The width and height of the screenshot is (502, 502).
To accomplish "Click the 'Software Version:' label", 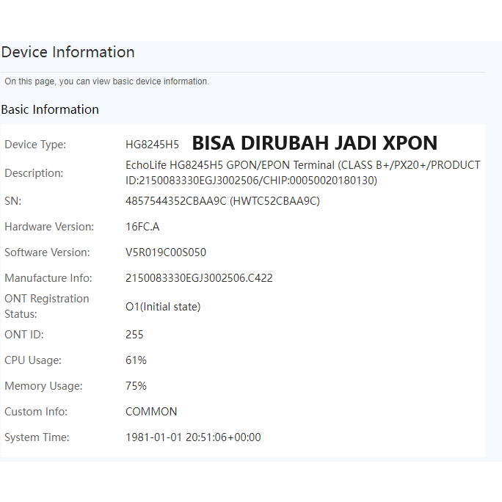I will pyautogui.click(x=47, y=252).
